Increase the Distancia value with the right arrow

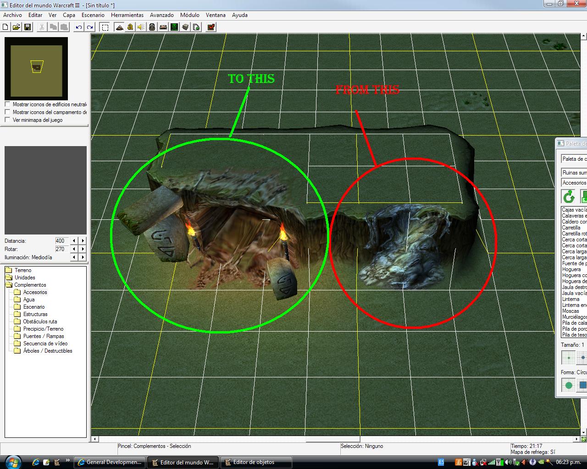83,241
